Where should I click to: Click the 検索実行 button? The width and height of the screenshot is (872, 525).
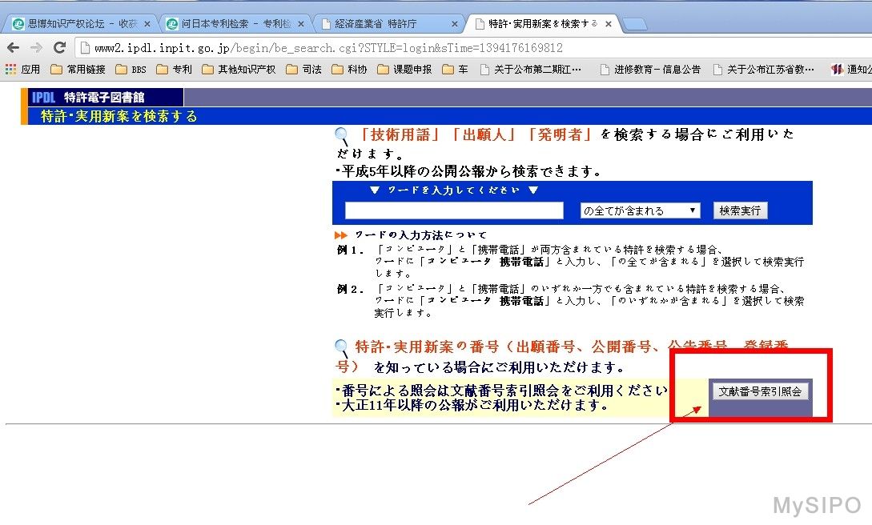pos(740,210)
